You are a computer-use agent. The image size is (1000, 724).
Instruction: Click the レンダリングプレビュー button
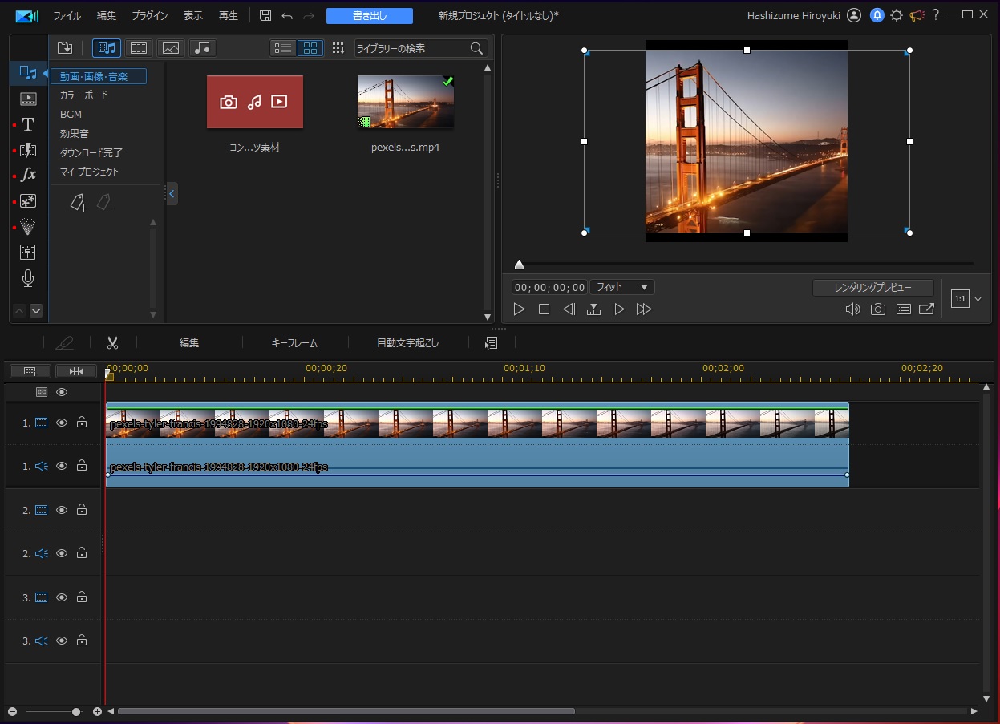(x=872, y=288)
